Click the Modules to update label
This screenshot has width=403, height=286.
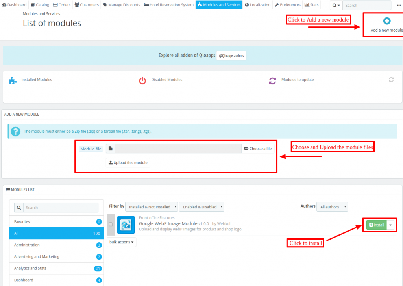(x=298, y=80)
